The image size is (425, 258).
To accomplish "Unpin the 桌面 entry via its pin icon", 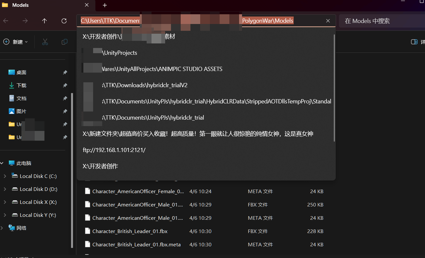I will tap(65, 72).
